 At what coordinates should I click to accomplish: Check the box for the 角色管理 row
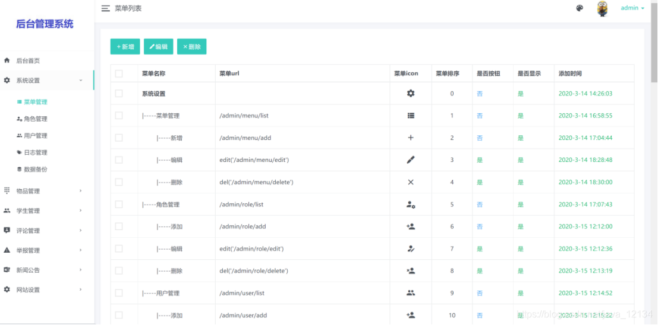click(x=119, y=205)
